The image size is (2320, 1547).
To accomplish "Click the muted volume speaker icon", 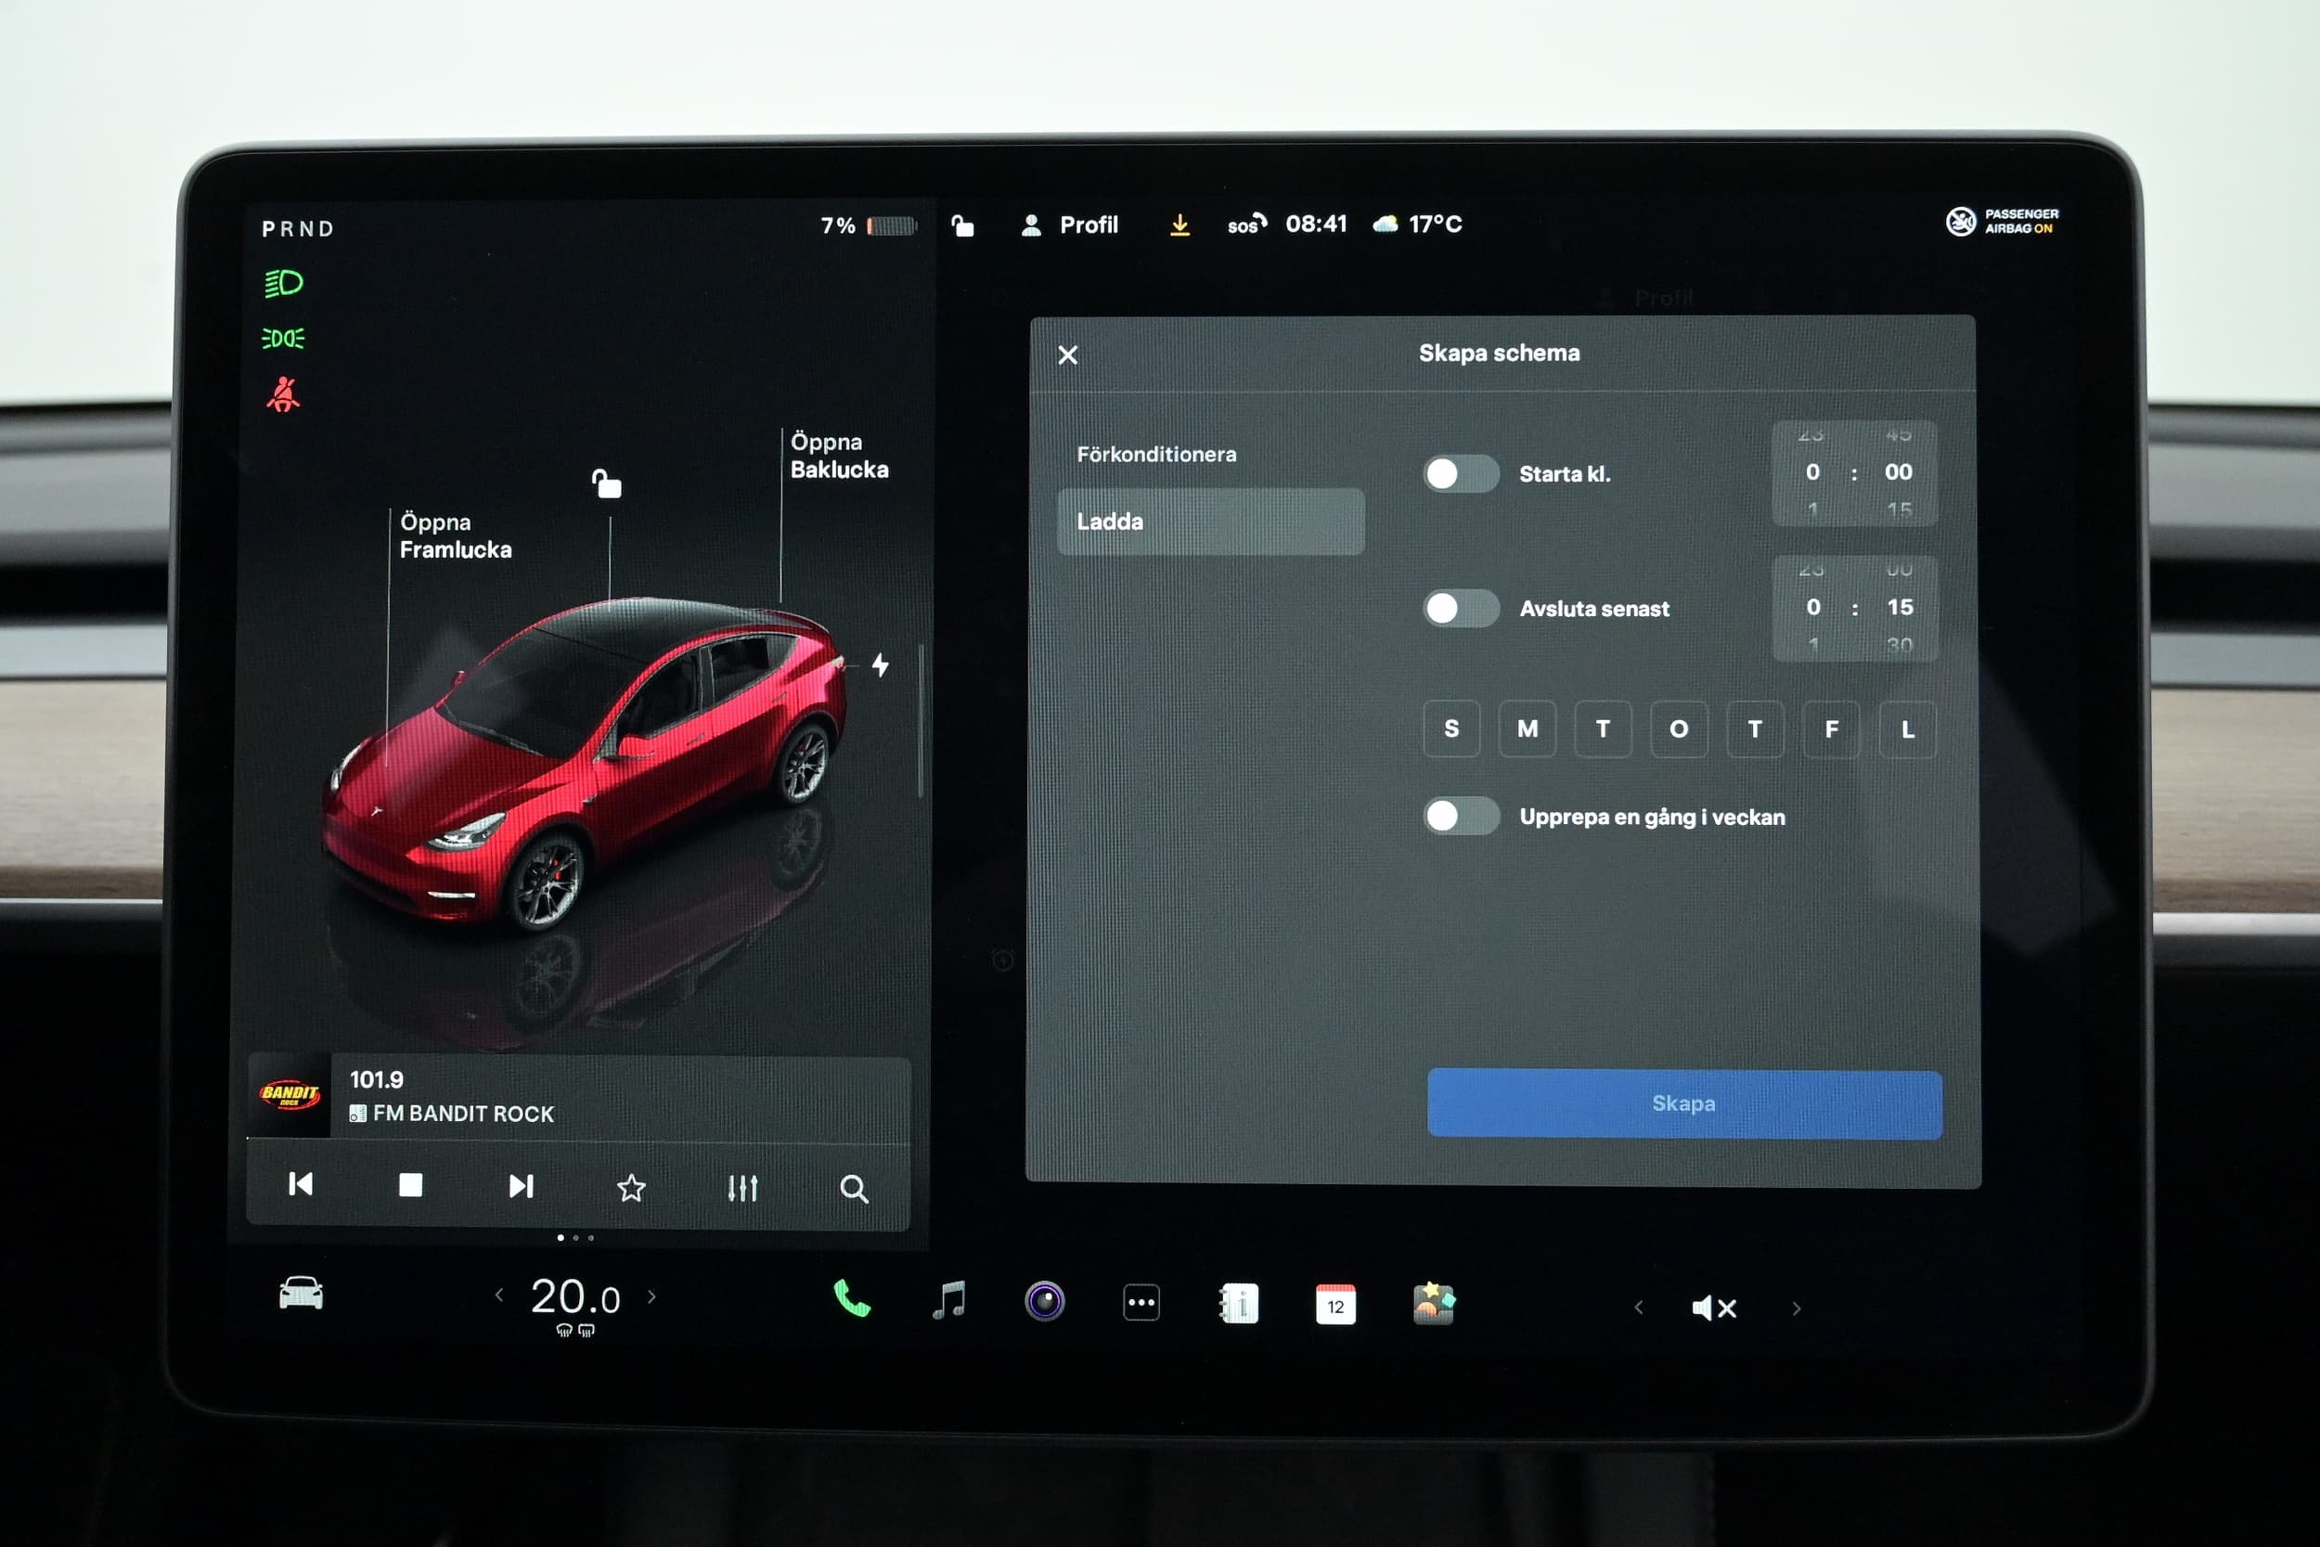I will 1713,1309.
